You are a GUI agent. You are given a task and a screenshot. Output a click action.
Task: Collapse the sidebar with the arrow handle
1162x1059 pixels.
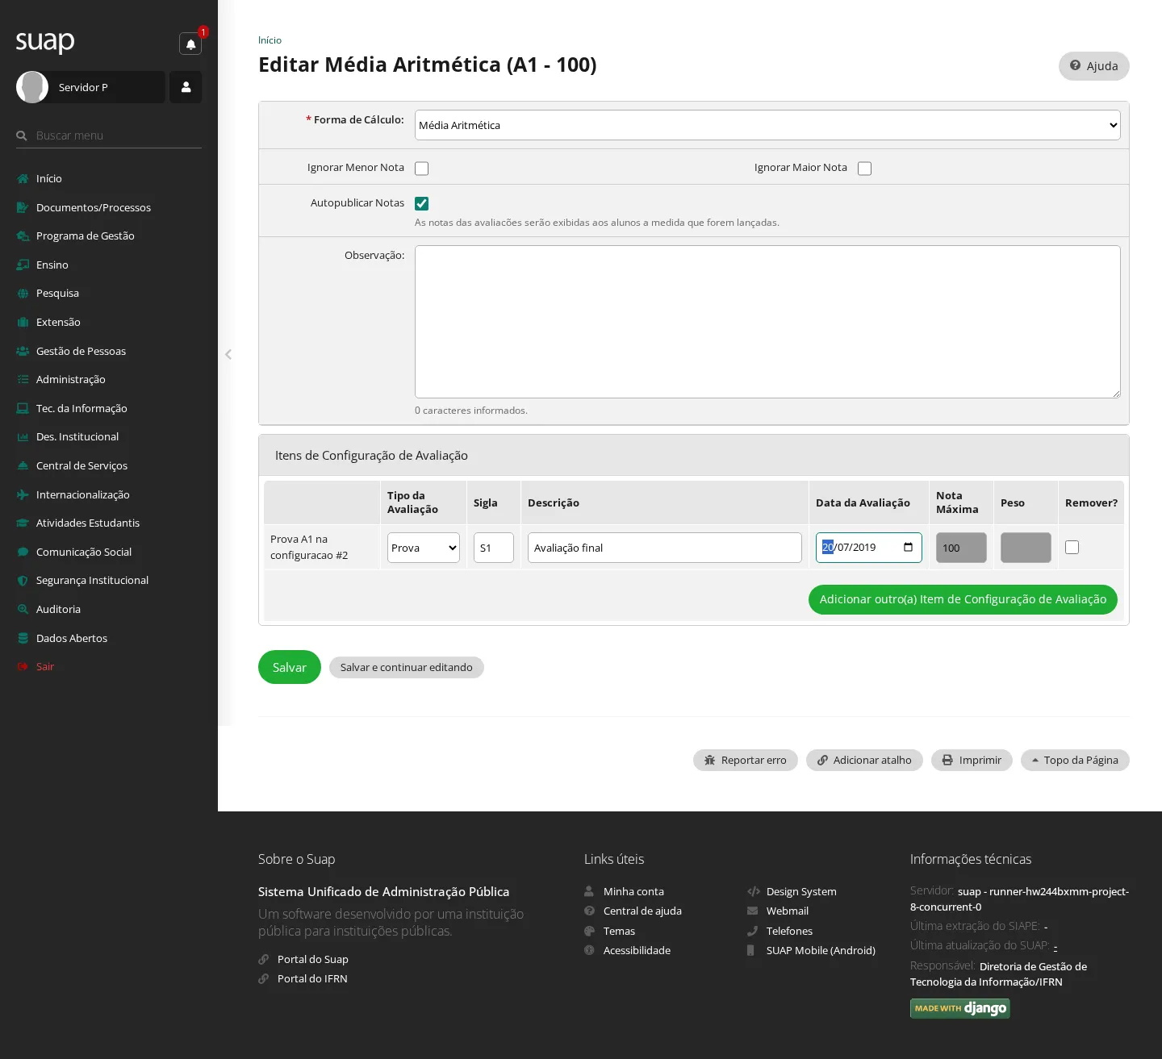coord(228,354)
